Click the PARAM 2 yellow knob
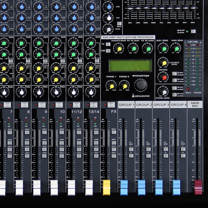Screen dimensions: 208x208 (x=124, y=86)
